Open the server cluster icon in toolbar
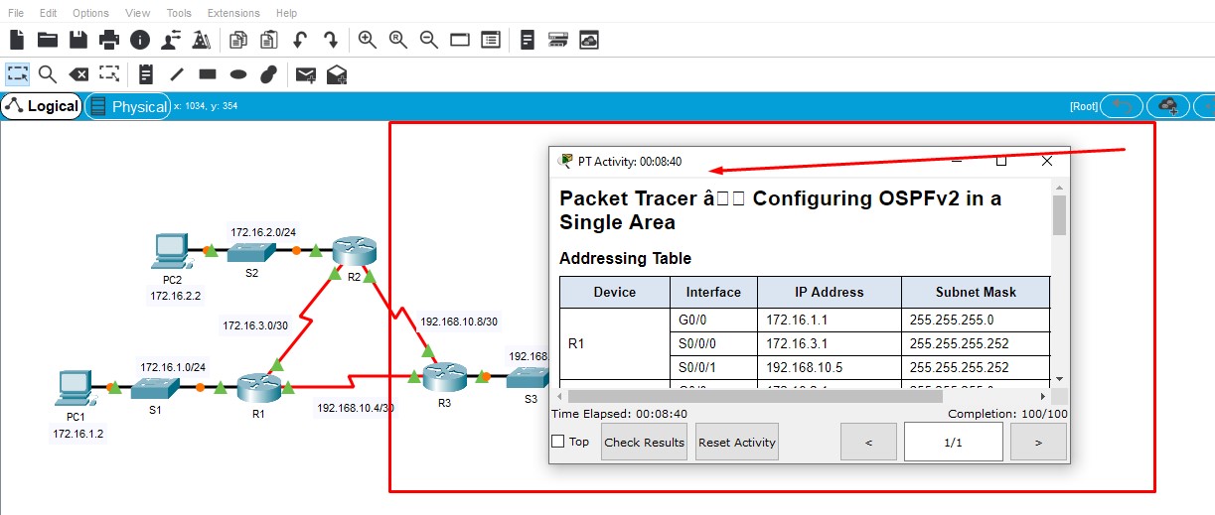Image resolution: width=1215 pixels, height=515 pixels. tap(558, 40)
